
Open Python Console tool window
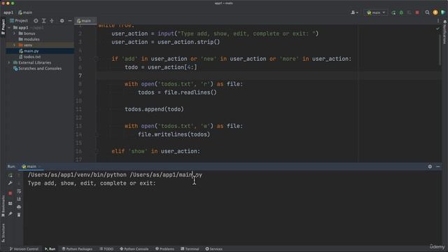(x=134, y=249)
